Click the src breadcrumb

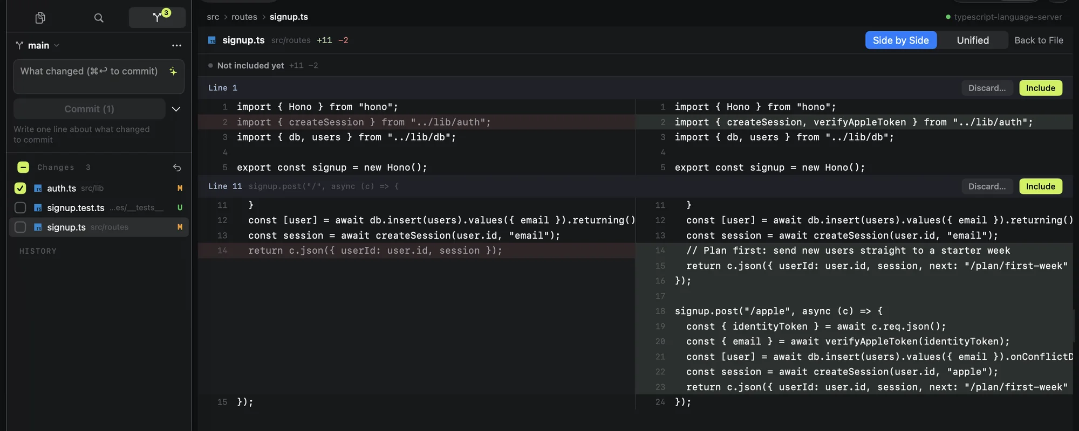pos(213,17)
